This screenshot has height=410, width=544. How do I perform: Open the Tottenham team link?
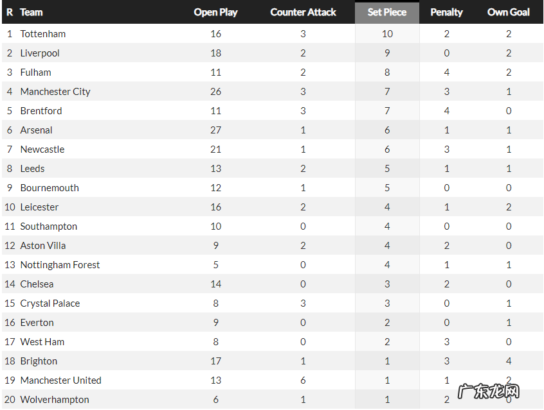[x=42, y=34]
